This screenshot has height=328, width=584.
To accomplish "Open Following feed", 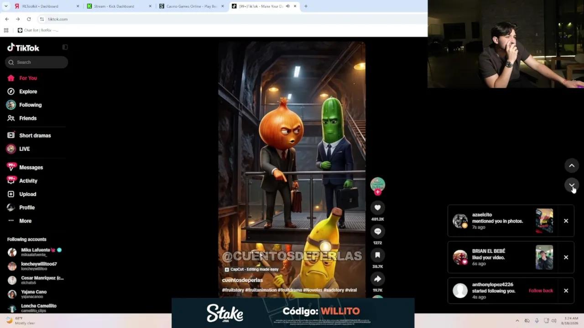I will click(x=24, y=105).
